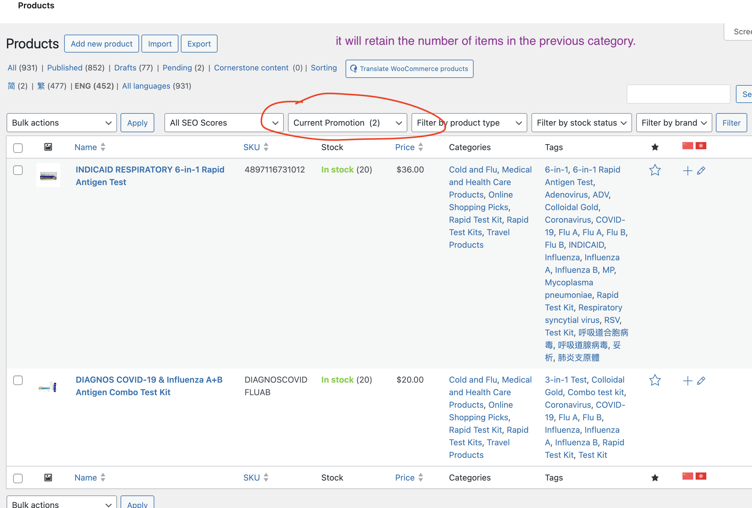Switch to All languages view
Screen dimensions: 752x508
tap(146, 86)
